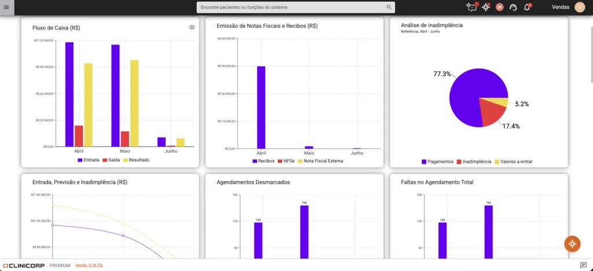
Task: Click the 'Agendamentos Desmarcados' title
Action: click(x=254, y=182)
